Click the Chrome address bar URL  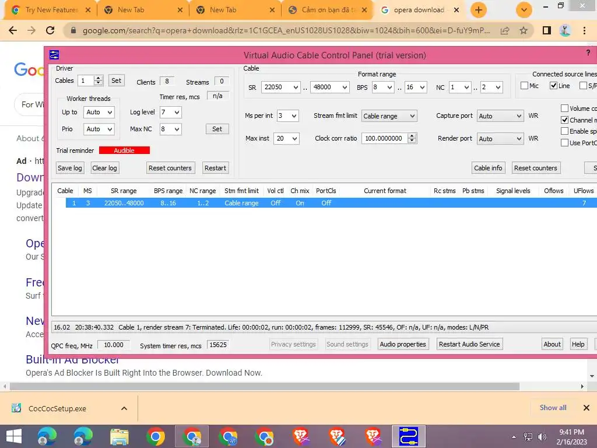click(x=286, y=30)
